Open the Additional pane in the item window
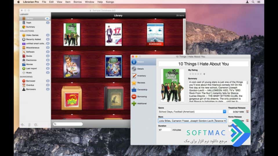 (143, 103)
